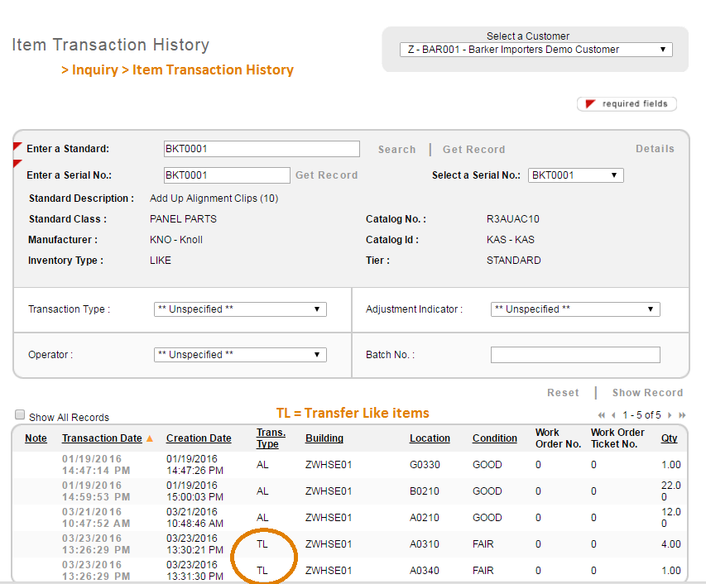Click the Show Record button
Screen dimensions: 706x584
647,393
